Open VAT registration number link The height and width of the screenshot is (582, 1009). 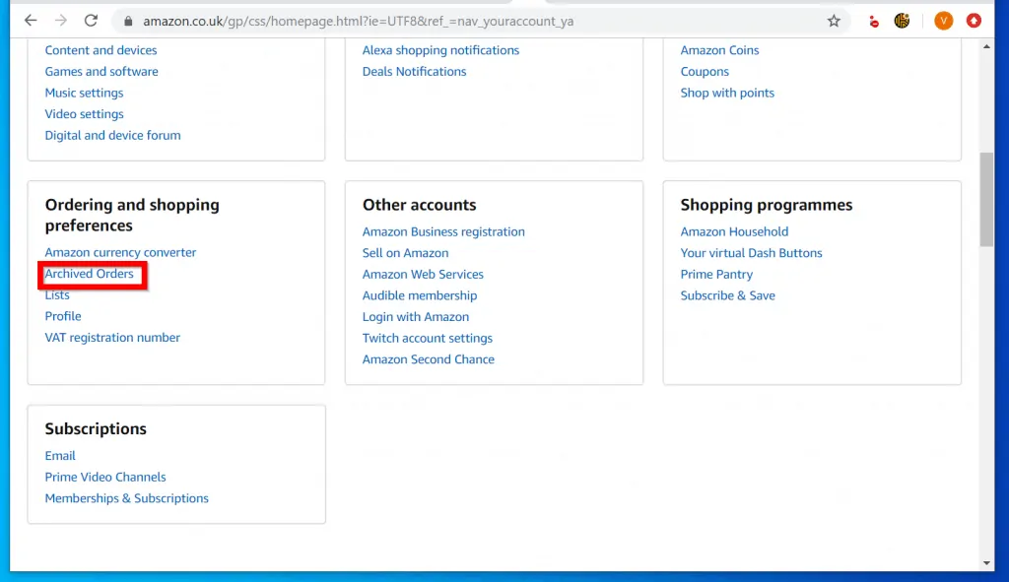pos(112,337)
